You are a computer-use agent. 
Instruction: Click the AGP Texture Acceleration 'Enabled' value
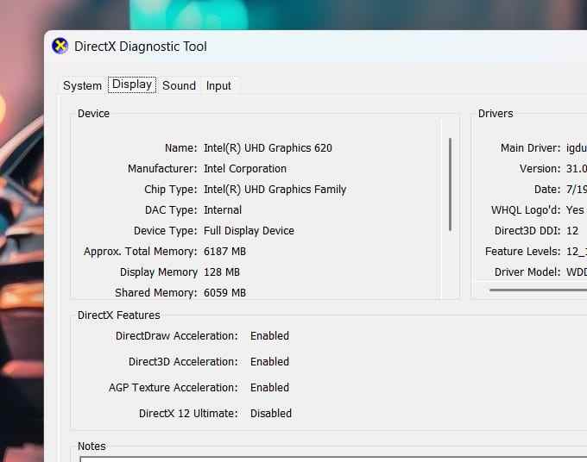pyautogui.click(x=269, y=388)
